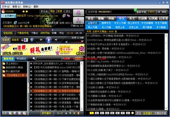Open the 管理 dropdown menu

pos(61,11)
